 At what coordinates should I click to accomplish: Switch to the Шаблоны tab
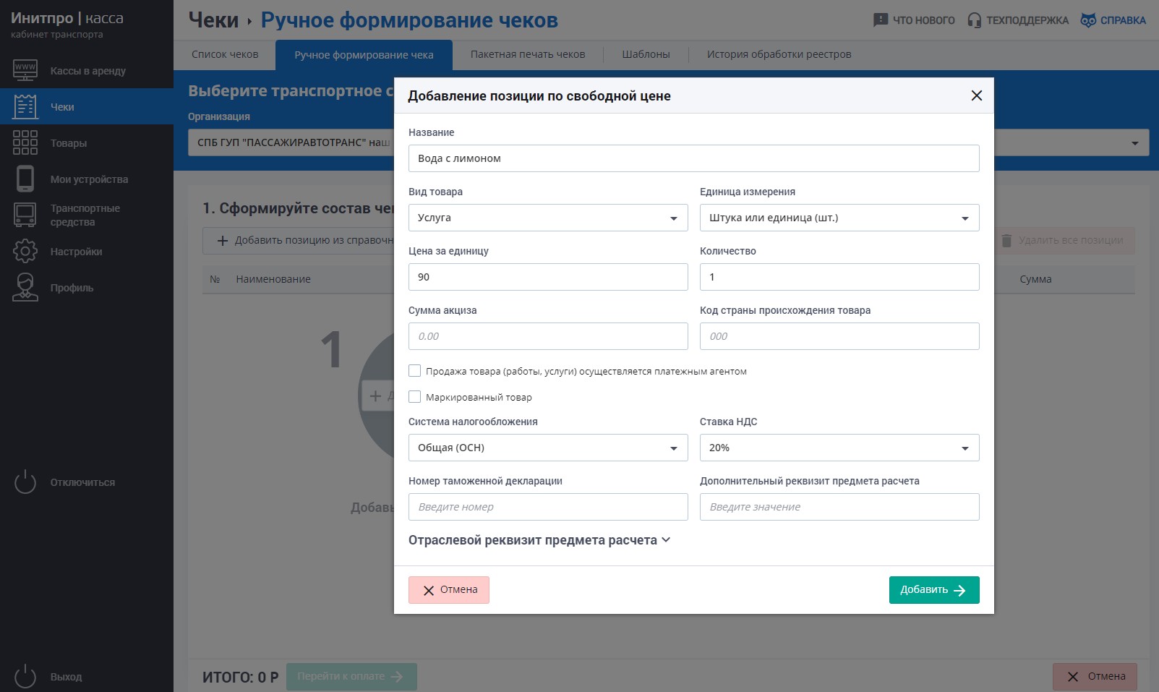tap(646, 54)
